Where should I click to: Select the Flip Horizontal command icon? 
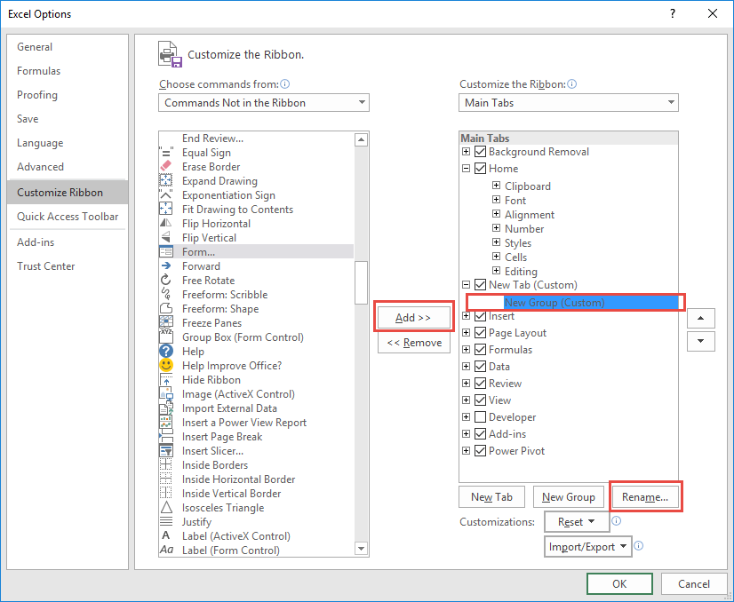(165, 223)
